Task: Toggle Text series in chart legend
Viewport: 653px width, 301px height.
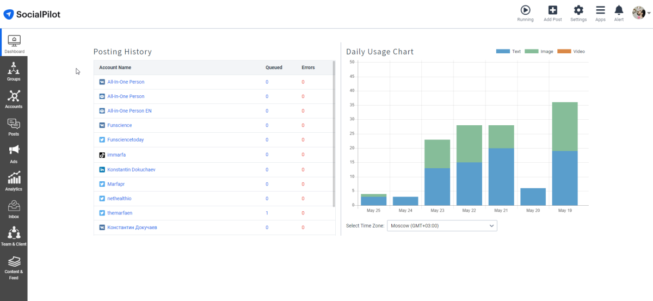Action: coord(508,51)
